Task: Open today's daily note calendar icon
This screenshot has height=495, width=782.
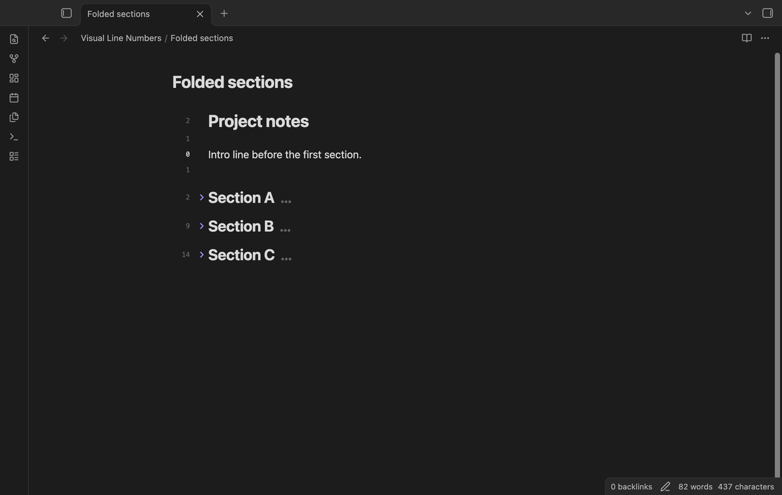Action: tap(14, 98)
